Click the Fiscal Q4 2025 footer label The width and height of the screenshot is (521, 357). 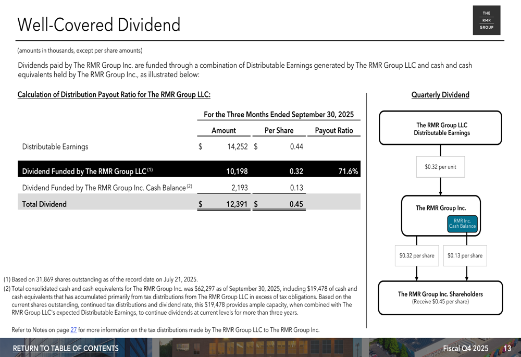[x=465, y=348]
